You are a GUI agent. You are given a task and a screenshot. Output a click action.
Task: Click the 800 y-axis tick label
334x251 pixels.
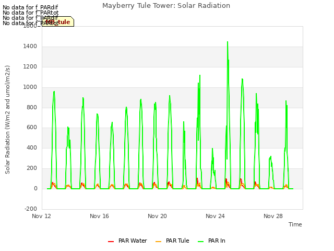pyautogui.click(x=32, y=107)
